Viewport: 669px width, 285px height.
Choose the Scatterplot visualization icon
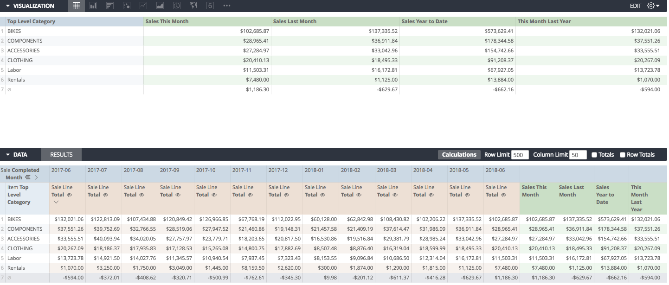(127, 6)
